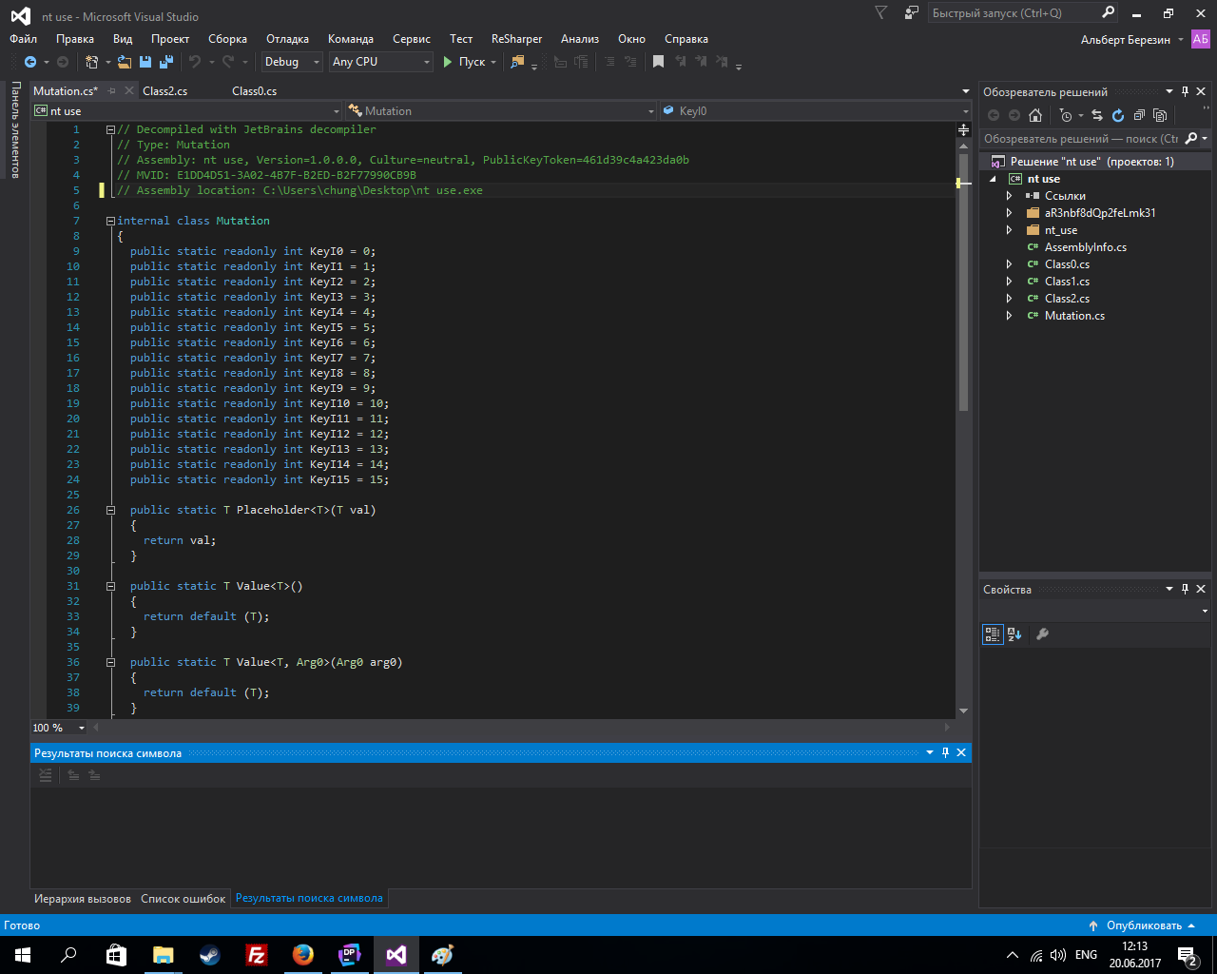The width and height of the screenshot is (1217, 974).
Task: Click the bookmark icon in the toolbar
Action: coord(658,62)
